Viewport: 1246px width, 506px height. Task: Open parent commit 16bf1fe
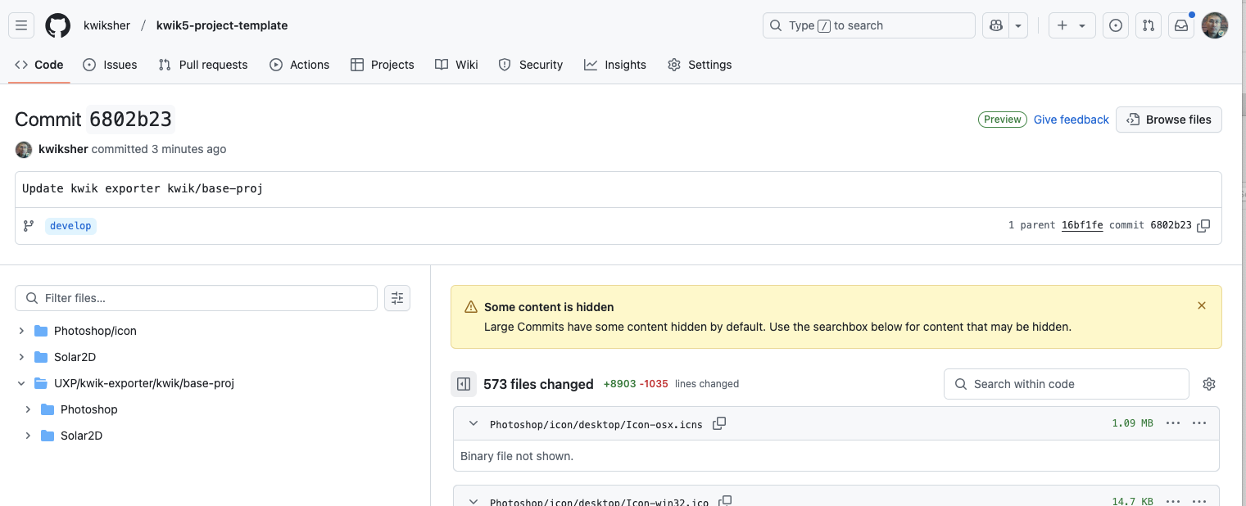1082,225
